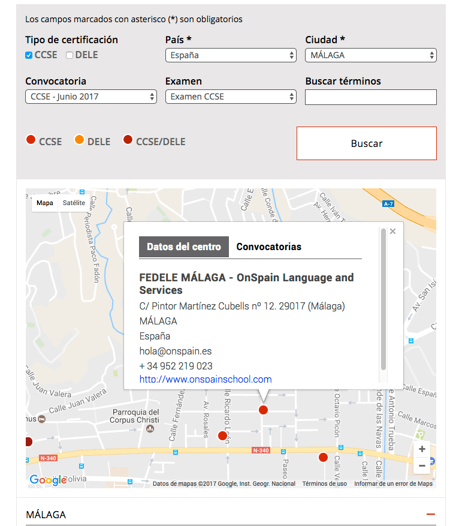Click the dark red CCSE/DELE legend dot

coord(128,140)
